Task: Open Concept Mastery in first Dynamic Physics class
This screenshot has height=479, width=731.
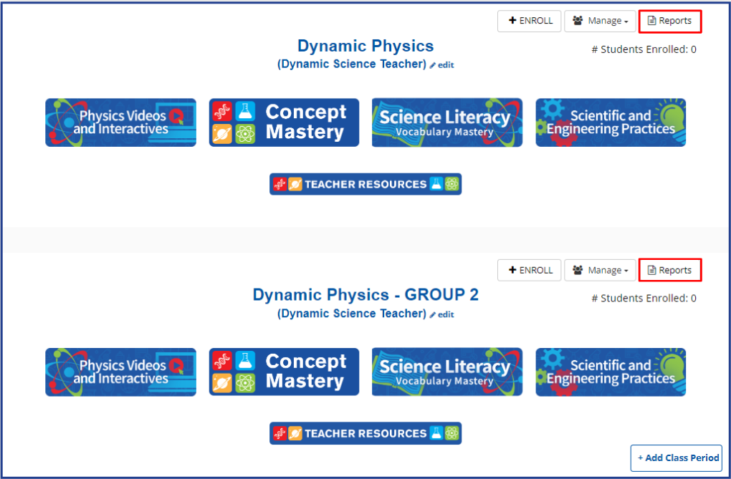Action: pyautogui.click(x=284, y=122)
